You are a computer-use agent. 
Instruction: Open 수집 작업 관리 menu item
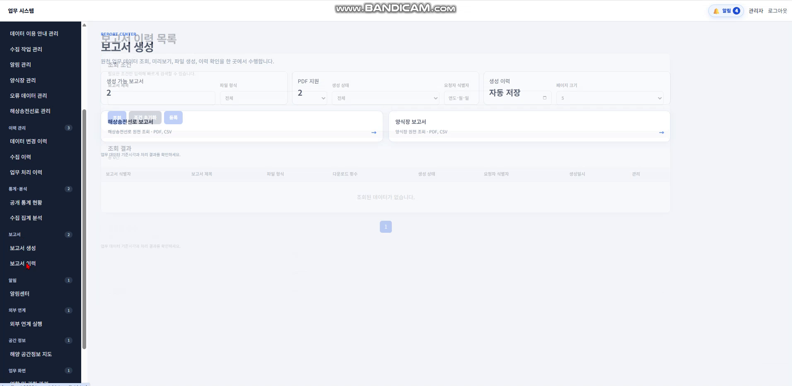tap(26, 49)
